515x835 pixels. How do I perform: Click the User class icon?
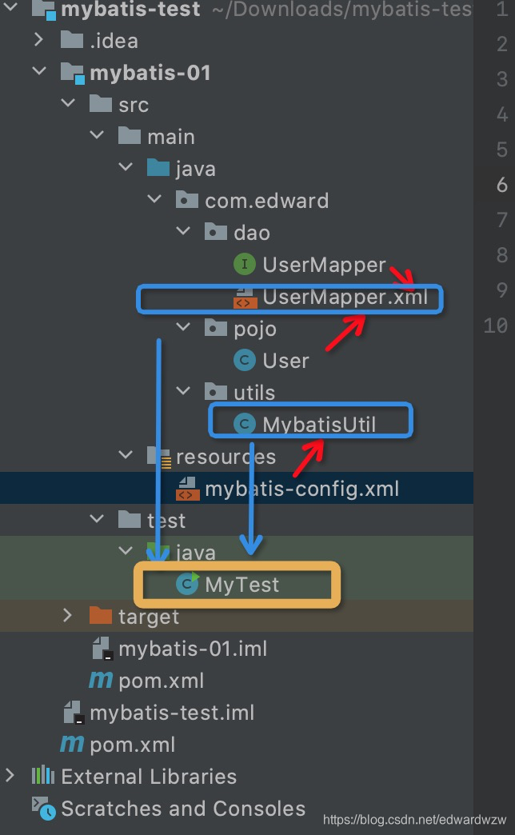click(x=245, y=360)
